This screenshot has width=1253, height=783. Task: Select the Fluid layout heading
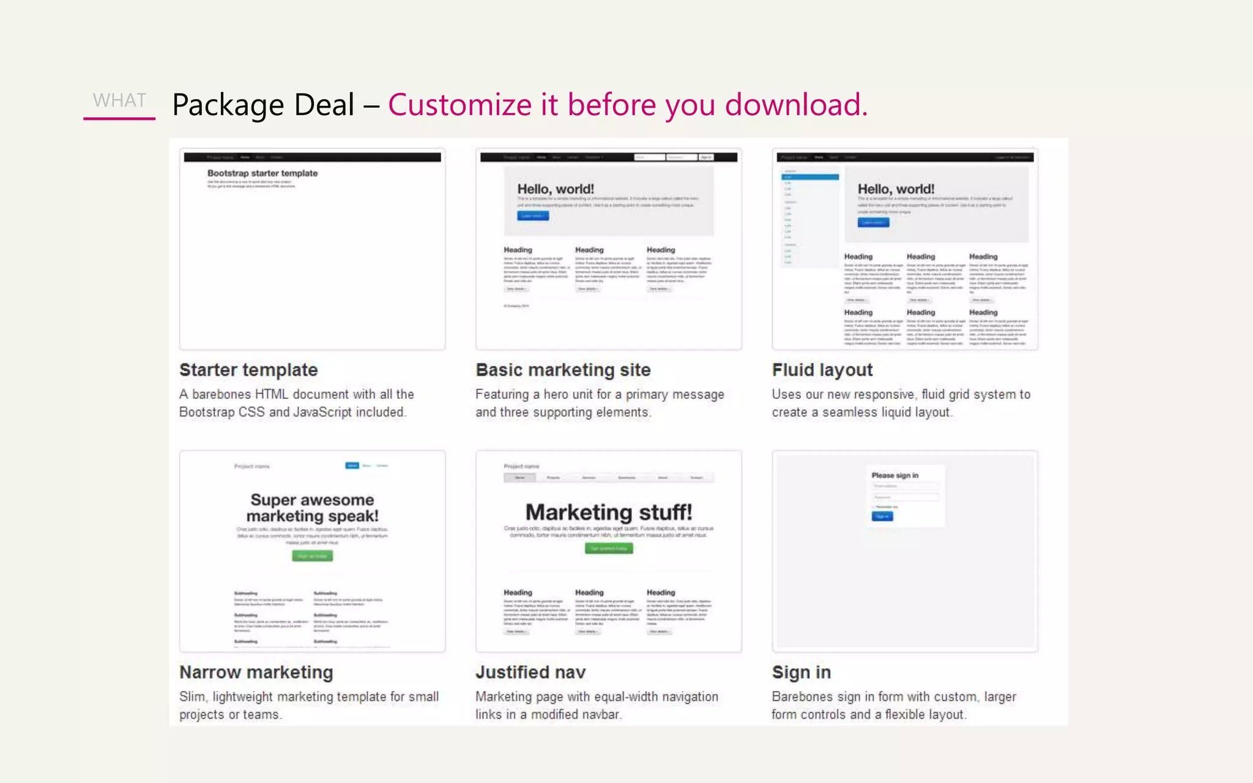coord(822,370)
